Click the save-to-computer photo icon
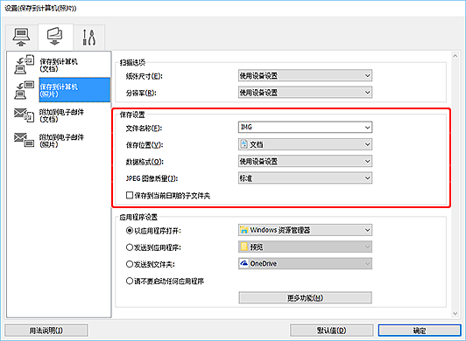Viewport: 466px width, 341px height. click(x=24, y=90)
